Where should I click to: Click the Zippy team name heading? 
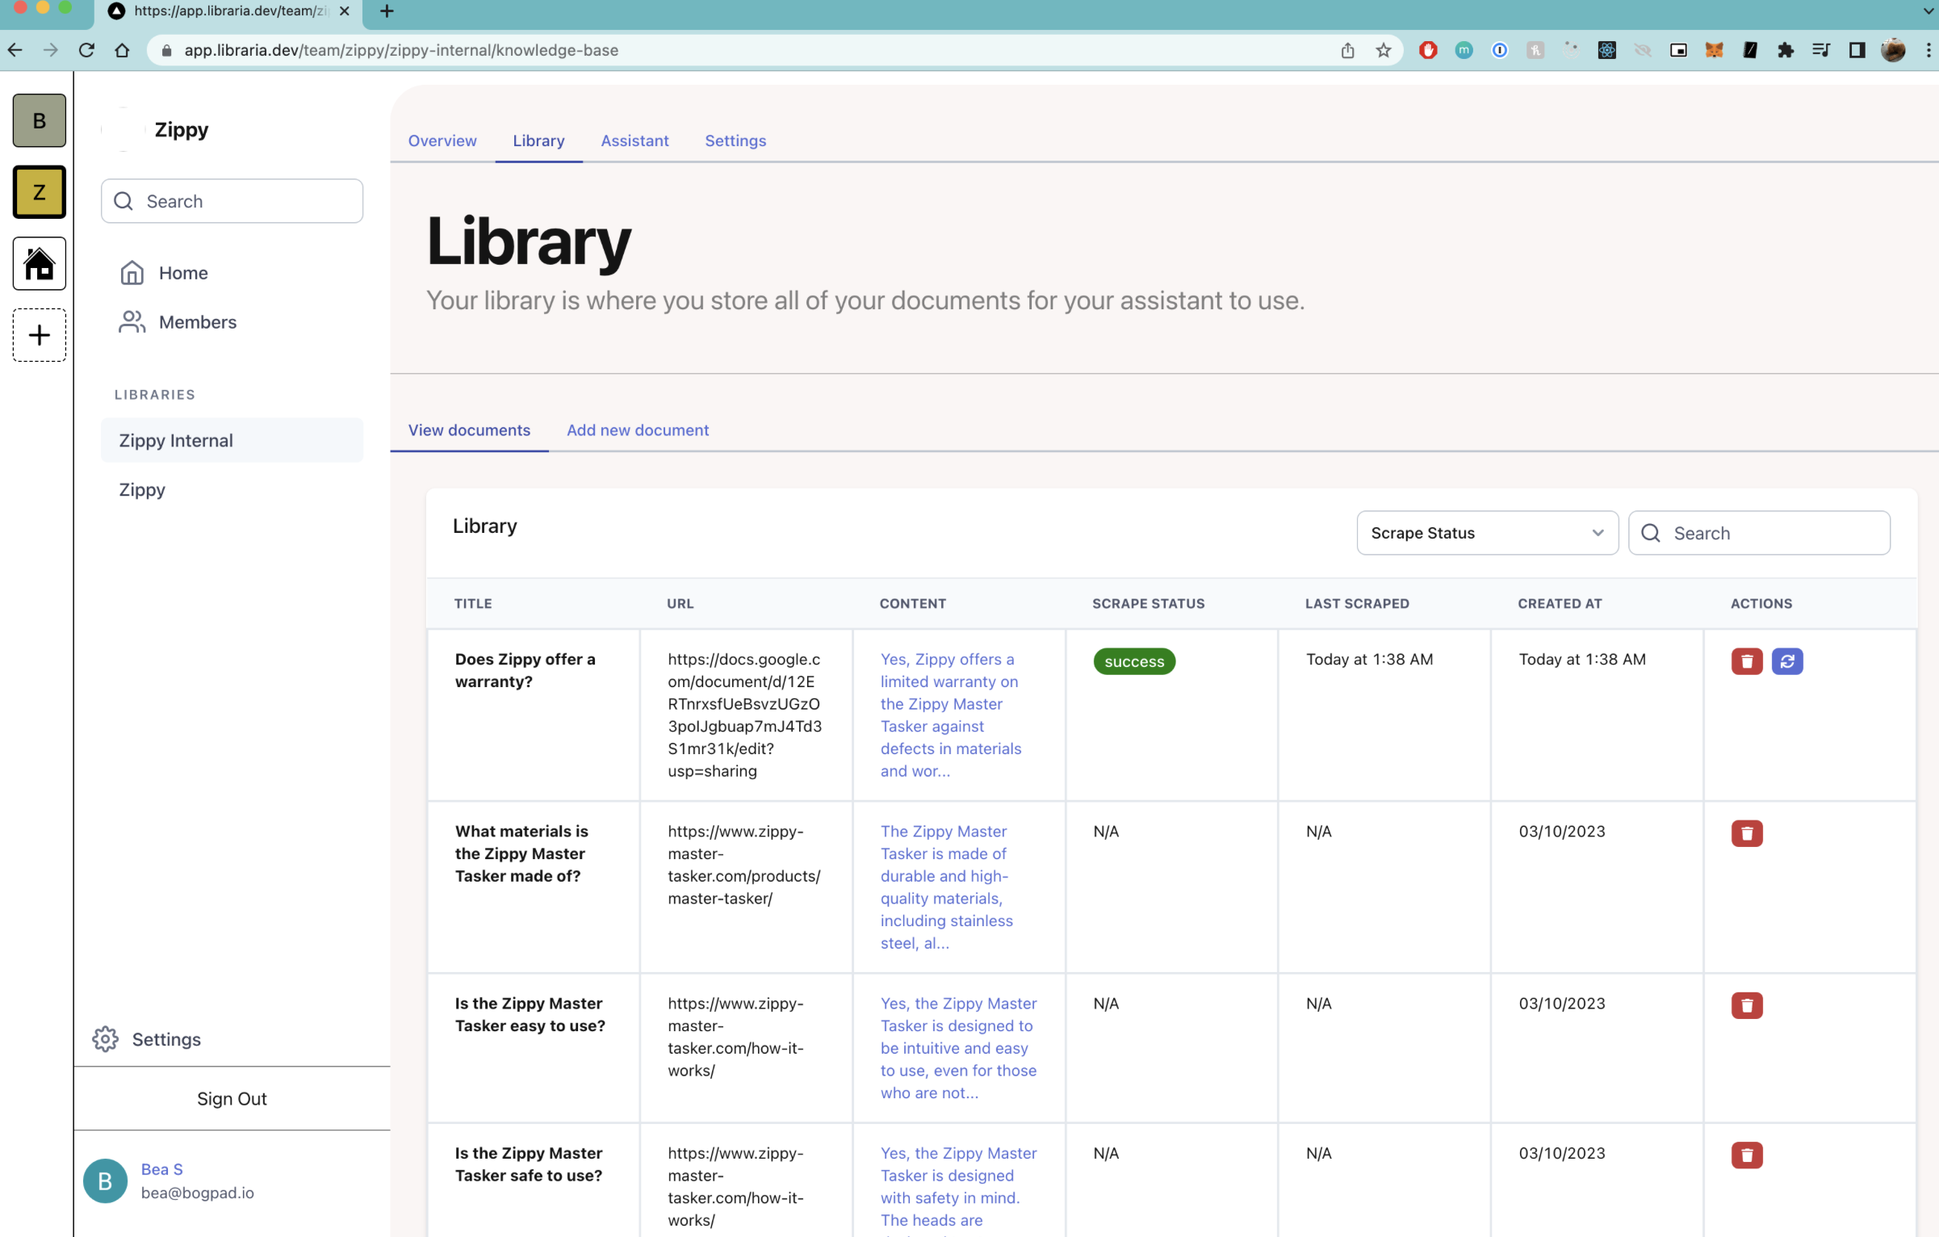(181, 129)
